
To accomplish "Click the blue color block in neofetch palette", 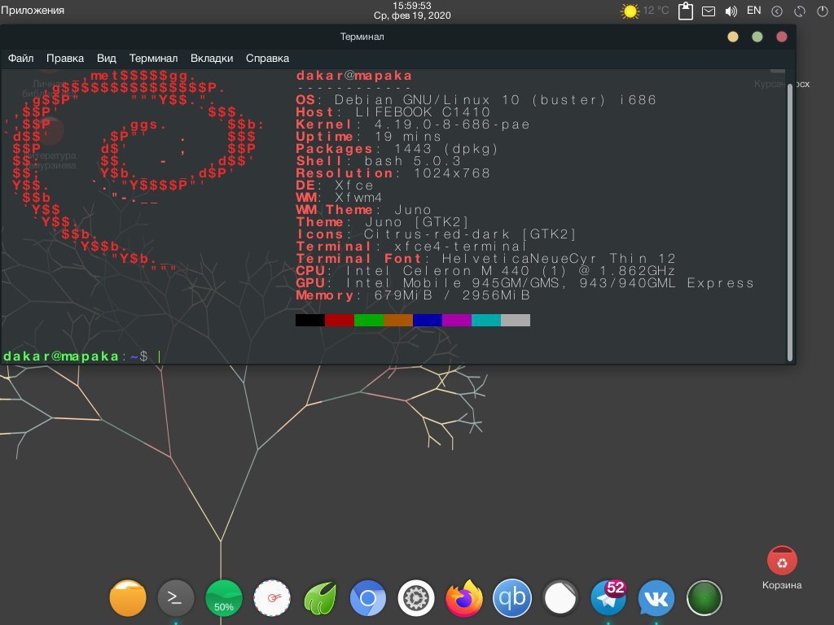I will pyautogui.click(x=428, y=320).
